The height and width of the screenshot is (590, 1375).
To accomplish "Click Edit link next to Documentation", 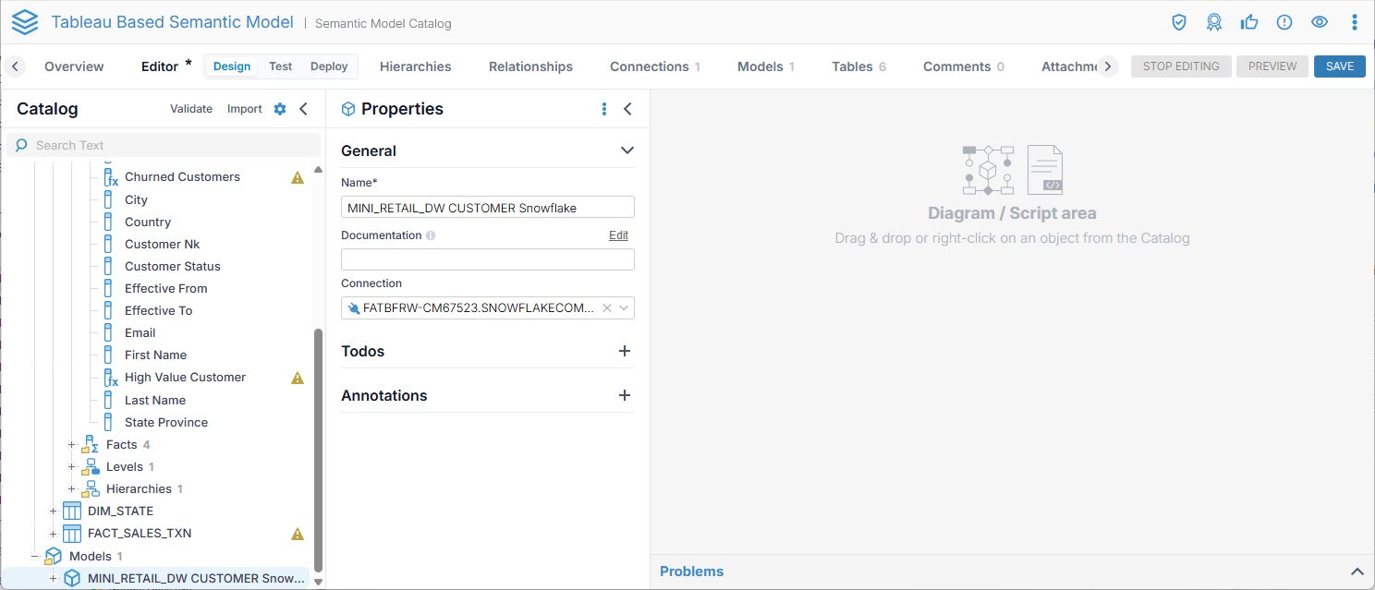I will tap(618, 235).
